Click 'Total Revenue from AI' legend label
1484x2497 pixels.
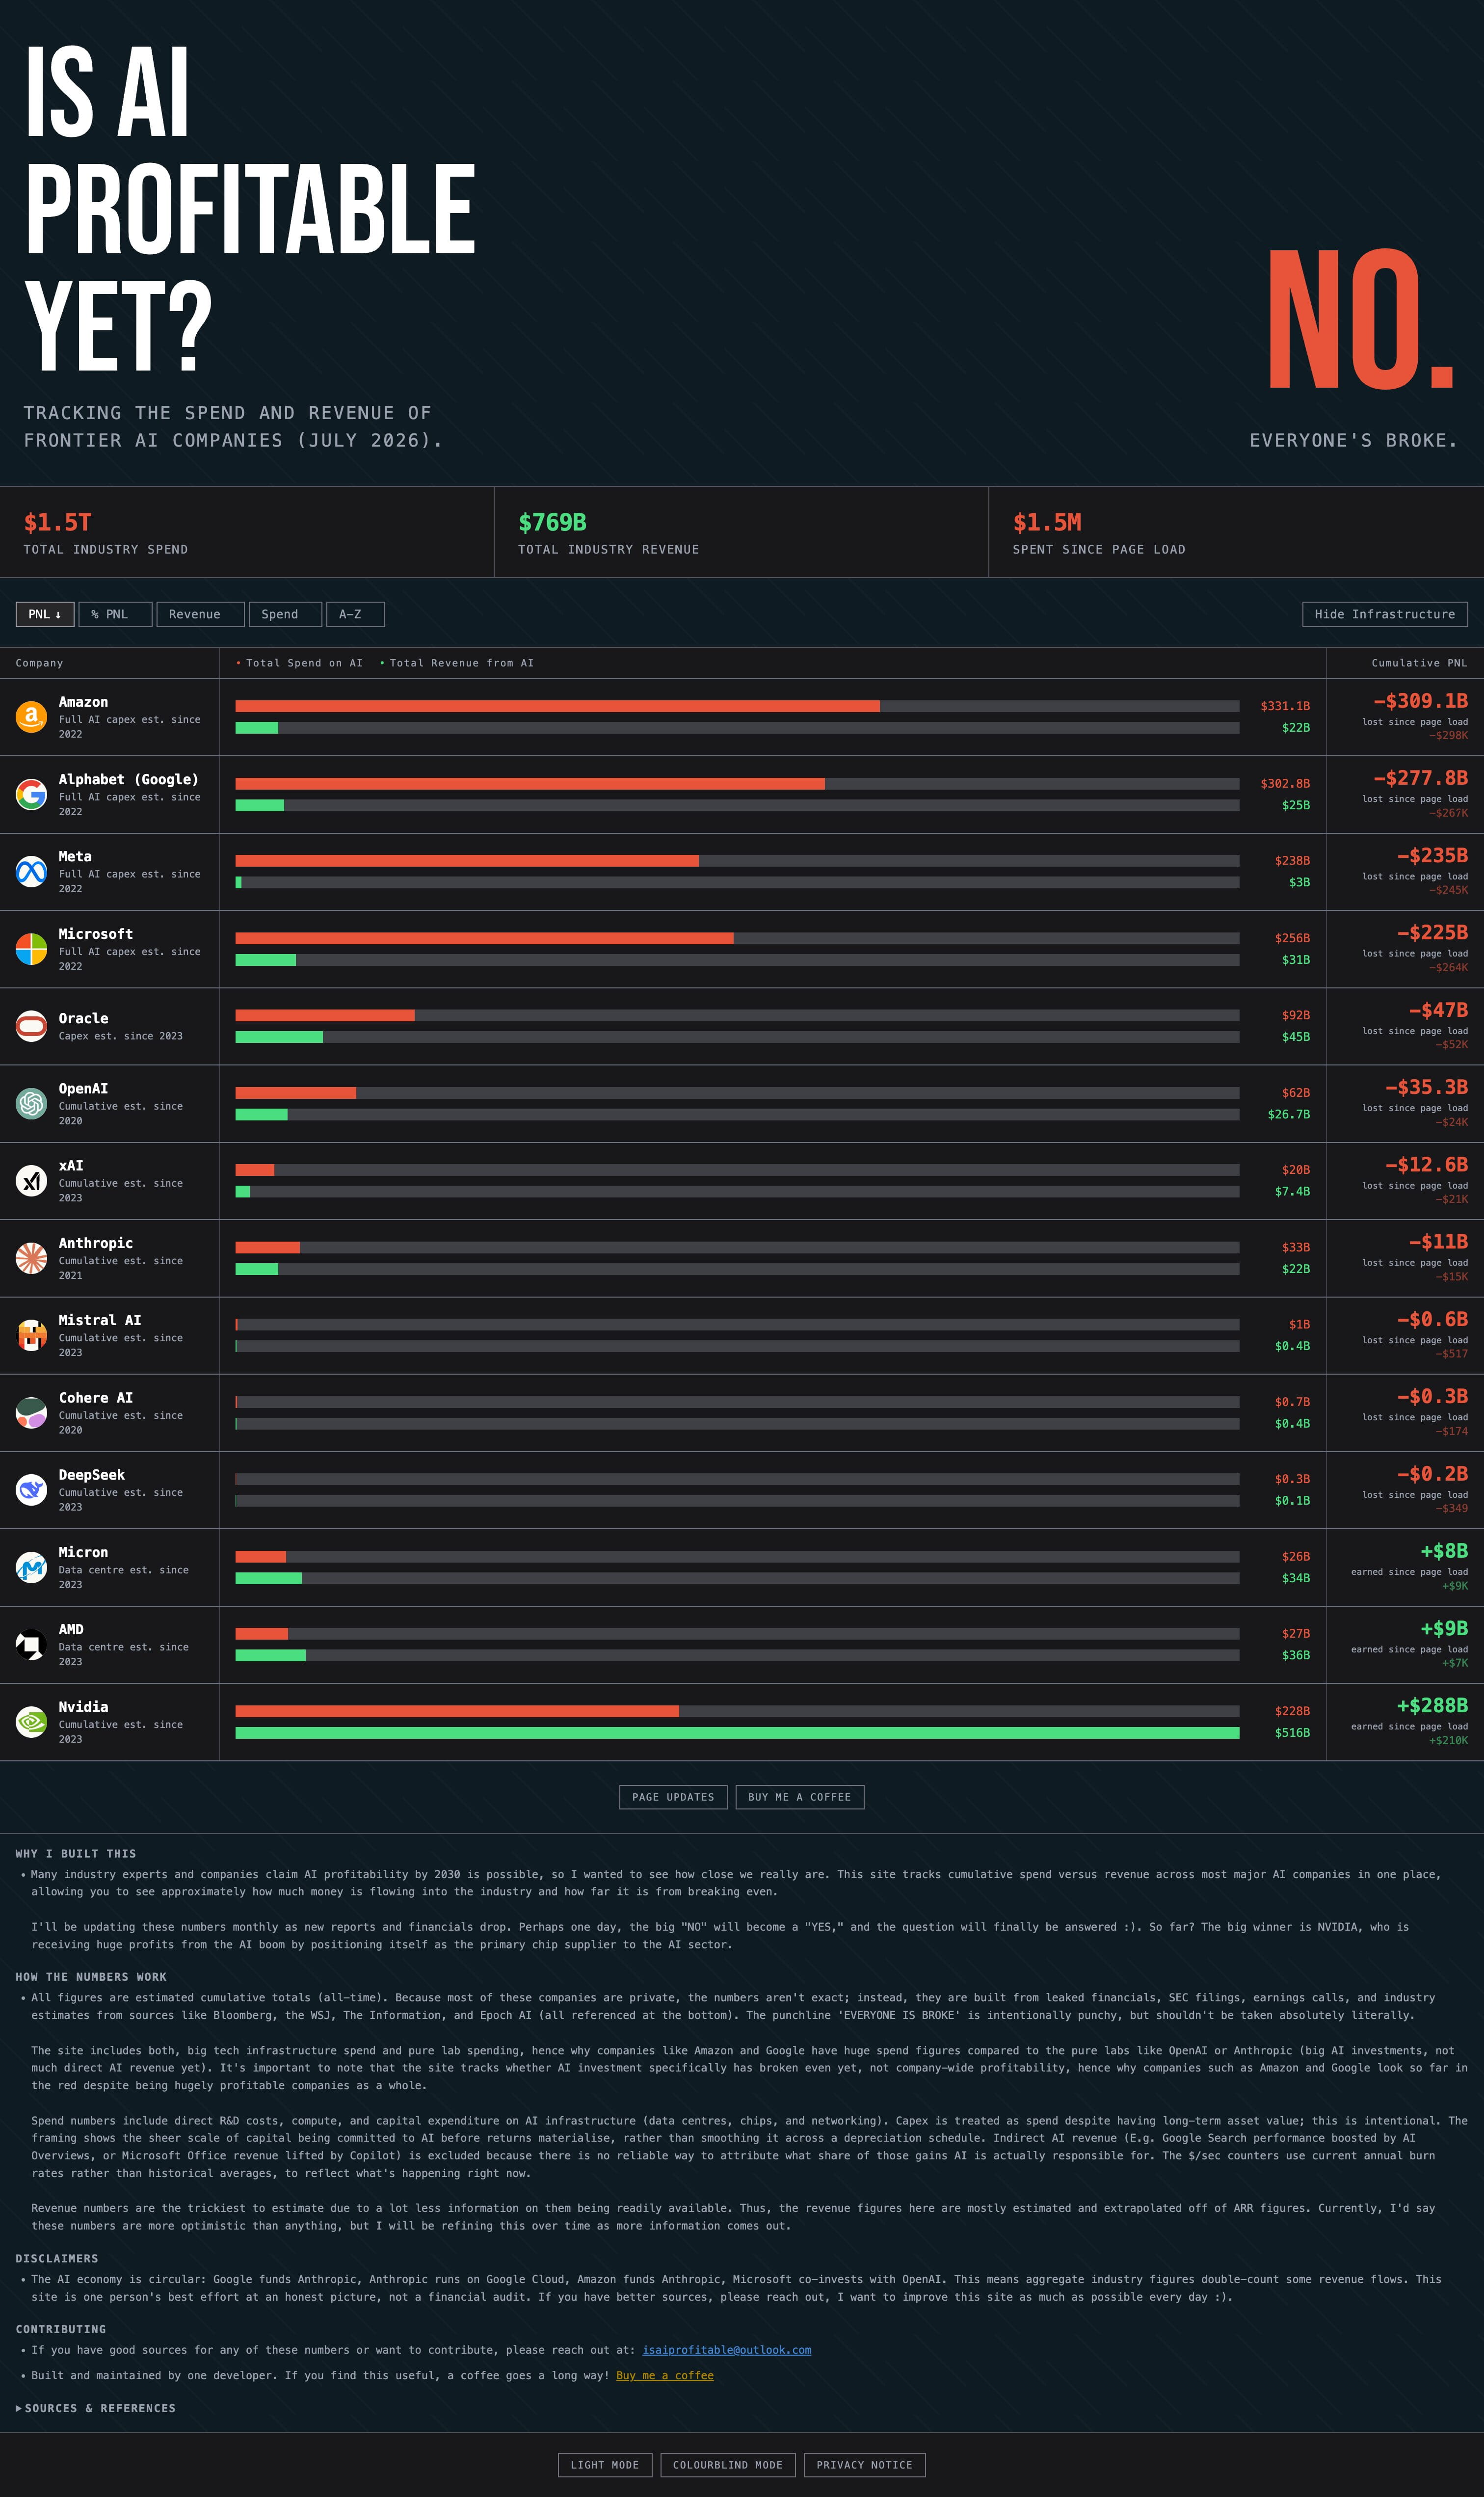[461, 663]
